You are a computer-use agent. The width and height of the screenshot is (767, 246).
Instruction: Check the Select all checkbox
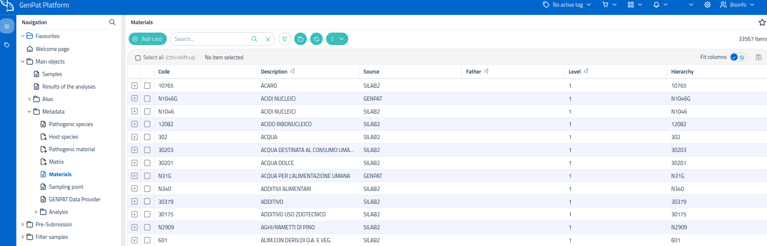coord(138,58)
